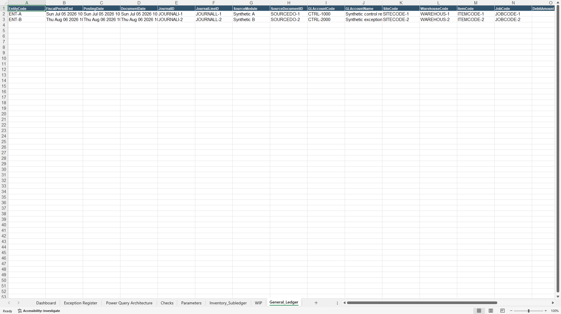This screenshot has width=561, height=314.
Task: Select the Synthetic A cell
Action: (x=251, y=14)
